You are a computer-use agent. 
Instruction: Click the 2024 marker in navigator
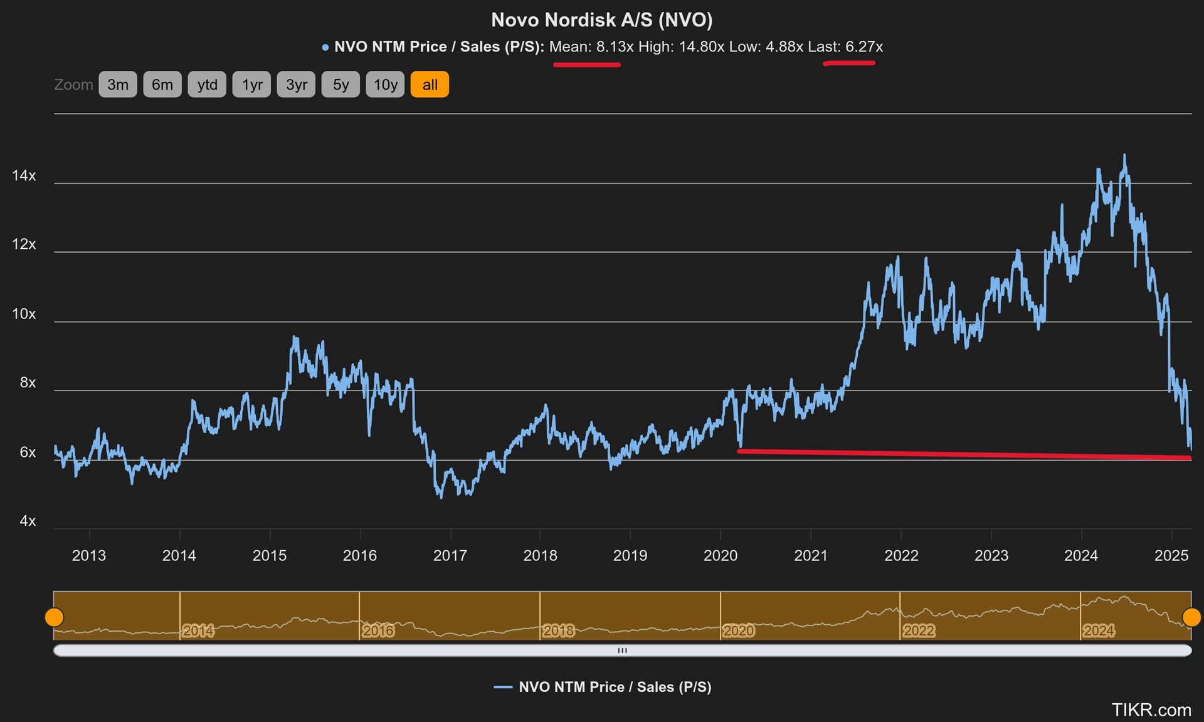click(x=1099, y=630)
